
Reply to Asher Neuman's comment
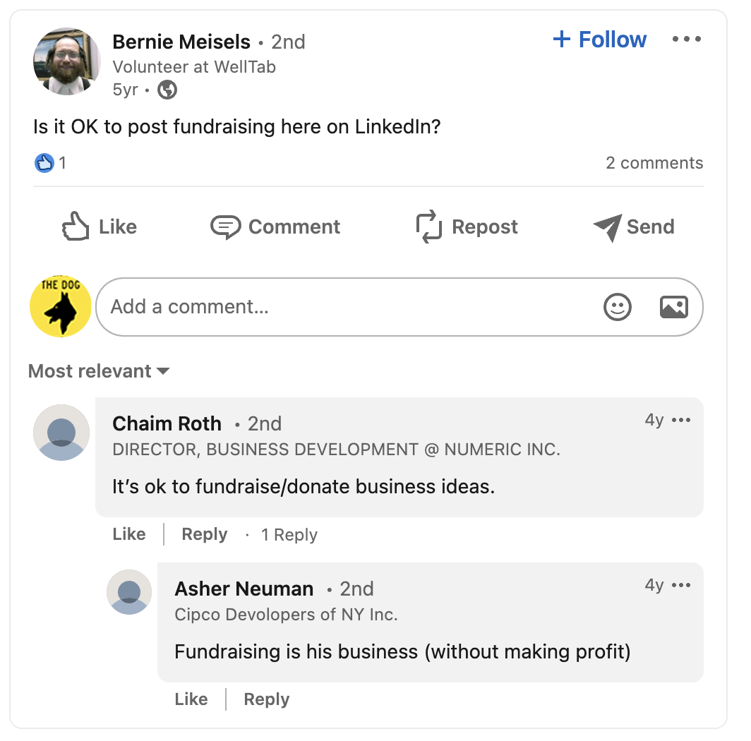click(x=267, y=699)
